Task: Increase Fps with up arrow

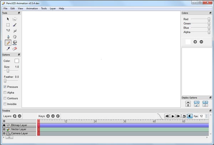Action: click(207, 115)
